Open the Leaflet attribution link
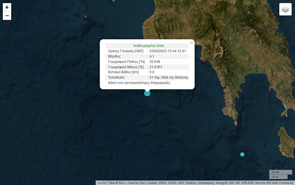Viewport: 295px width, 185px height. (102, 183)
